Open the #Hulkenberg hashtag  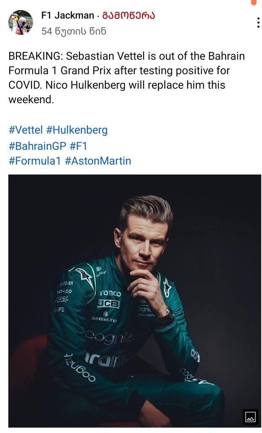pyautogui.click(x=77, y=130)
